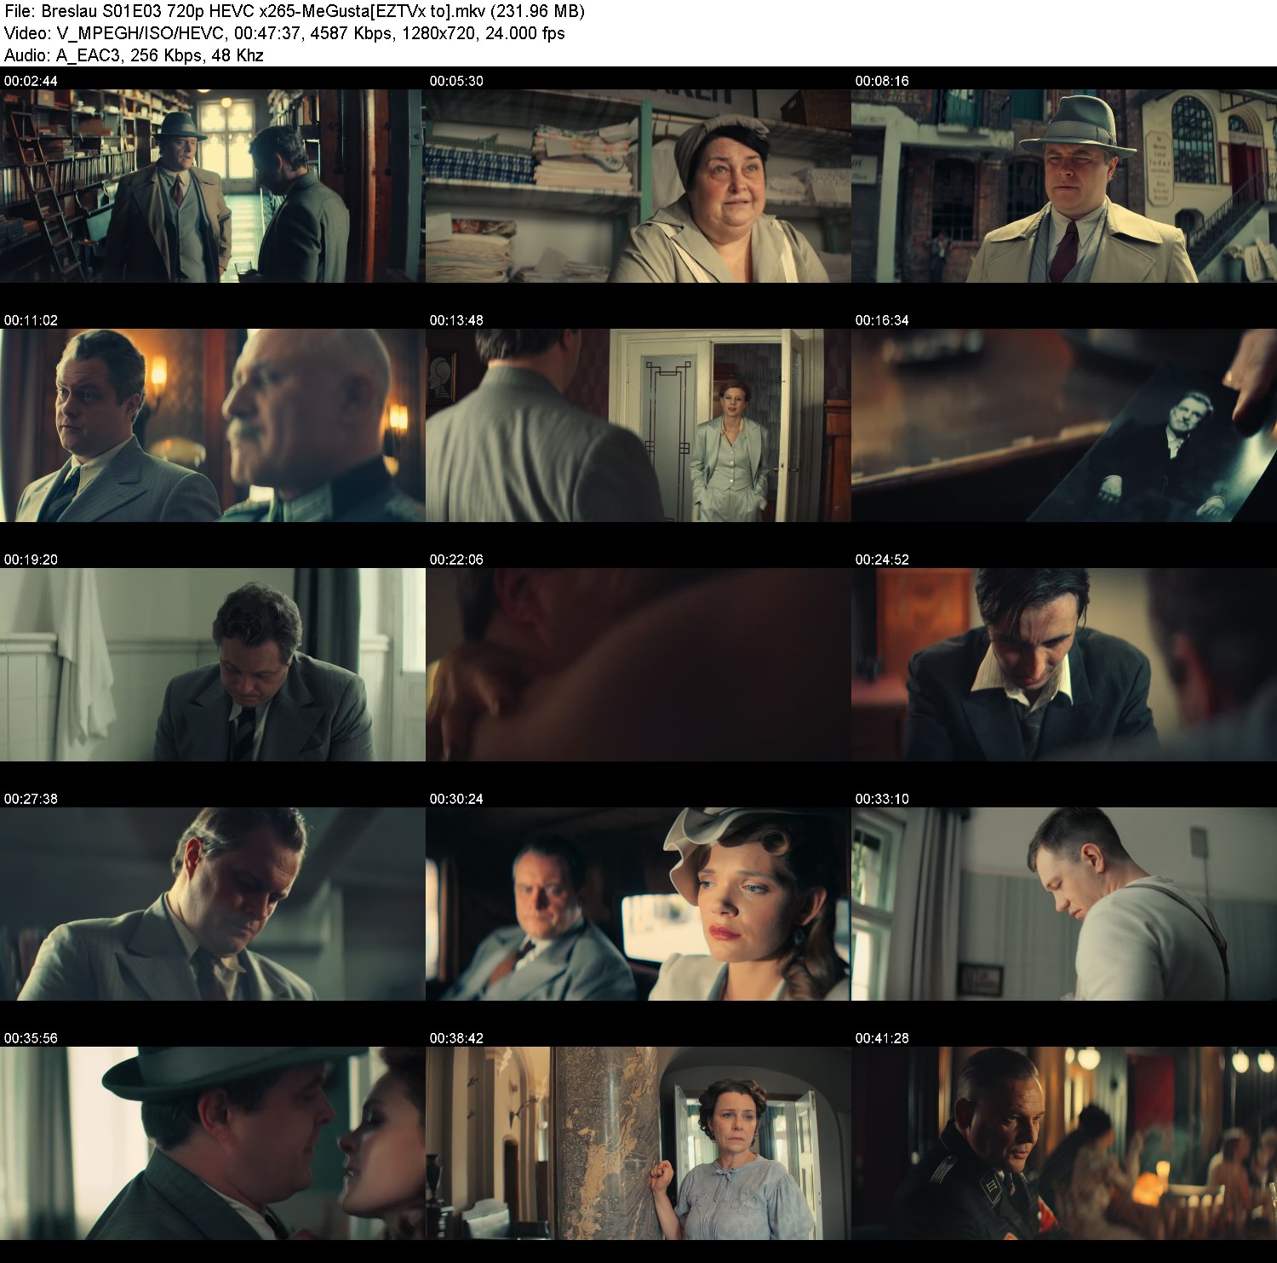
Task: Open the thumbnail at 00:19:20
Action: click(213, 664)
